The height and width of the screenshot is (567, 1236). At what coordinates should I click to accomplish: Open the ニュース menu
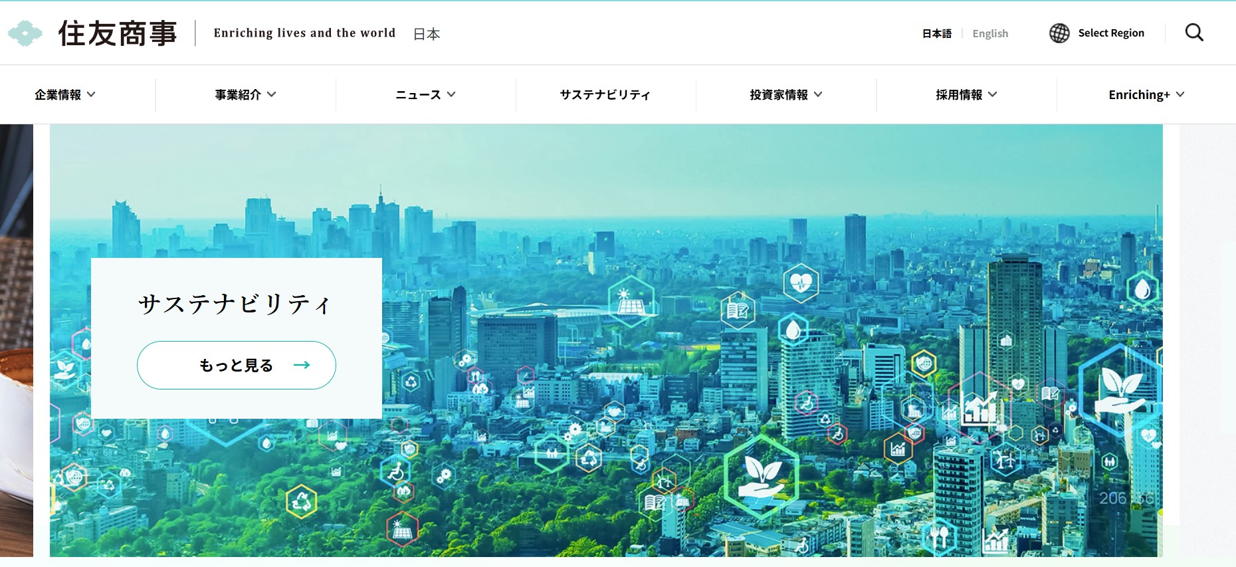point(425,94)
